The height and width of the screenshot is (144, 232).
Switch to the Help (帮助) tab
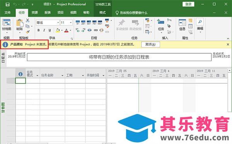click(86, 13)
